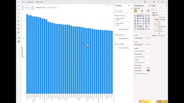Viewport: 184px width, 103px height.
Task: Toggle the Keep all filters switch
Action: (x=148, y=71)
